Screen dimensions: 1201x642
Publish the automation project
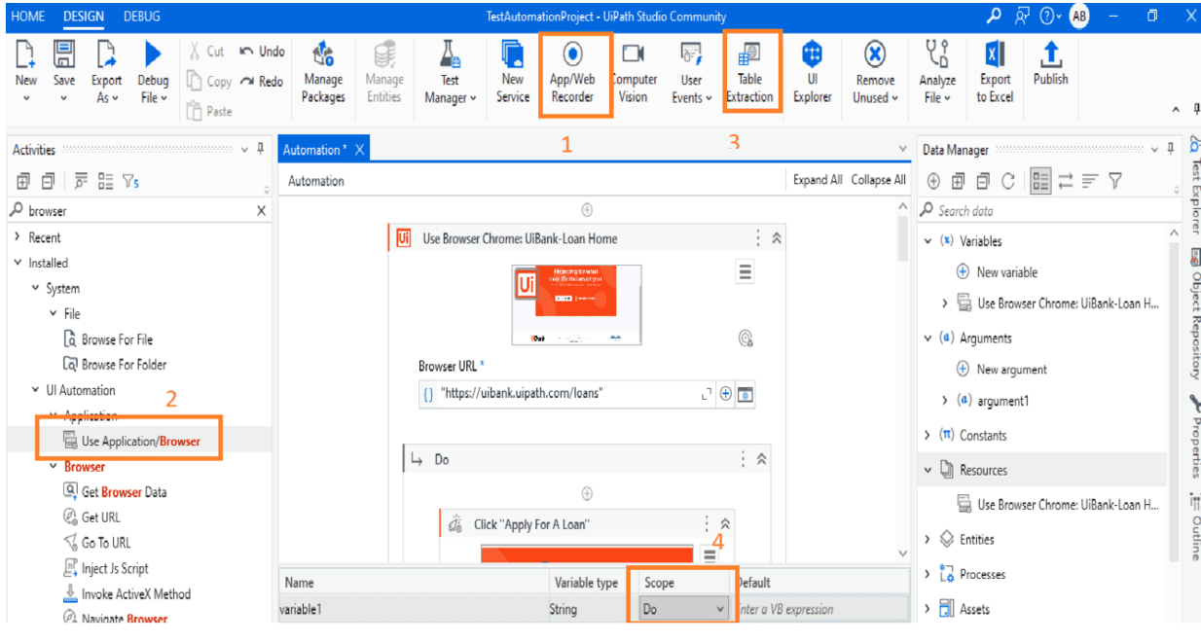coord(1051,65)
